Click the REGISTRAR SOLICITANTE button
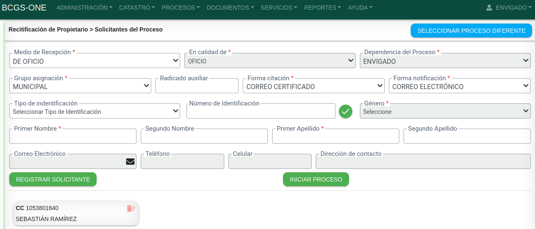This screenshot has width=535, height=229. 53,179
